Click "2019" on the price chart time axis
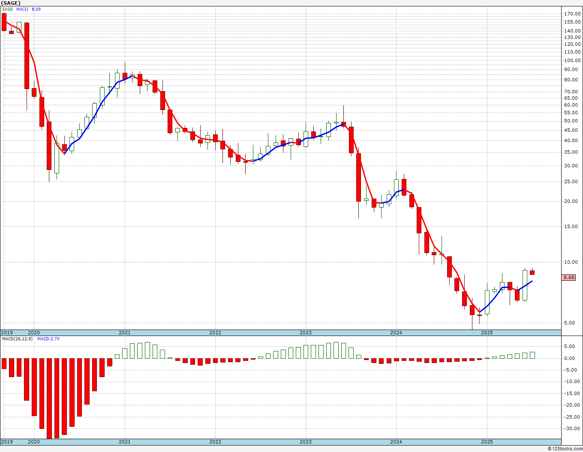The height and width of the screenshot is (452, 583). tap(6, 333)
